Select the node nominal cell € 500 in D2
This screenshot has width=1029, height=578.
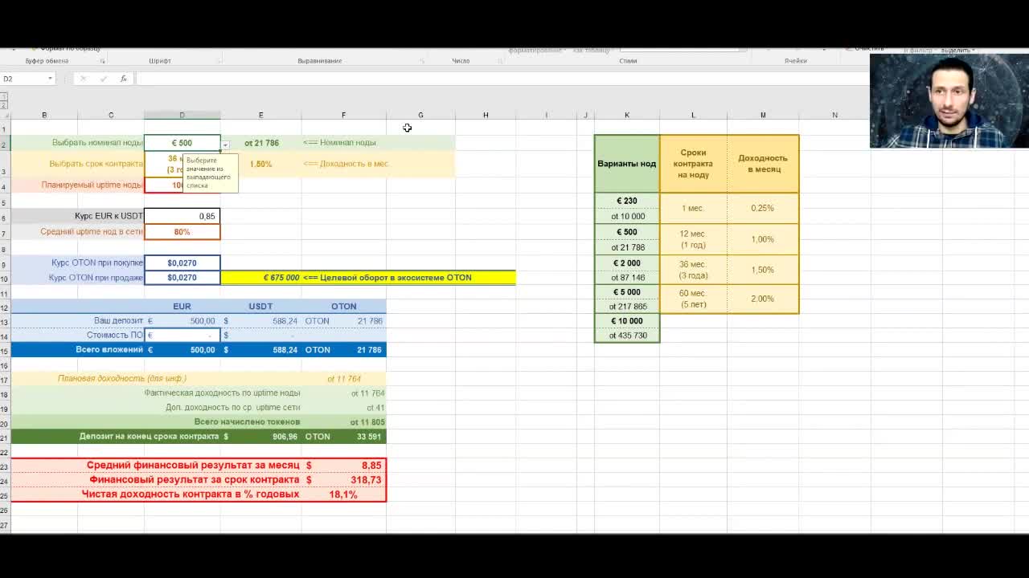click(182, 143)
